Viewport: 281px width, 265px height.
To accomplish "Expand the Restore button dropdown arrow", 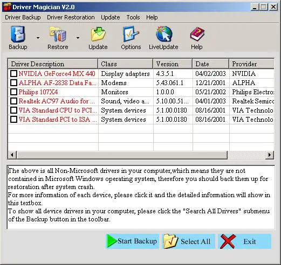I will [78, 38].
